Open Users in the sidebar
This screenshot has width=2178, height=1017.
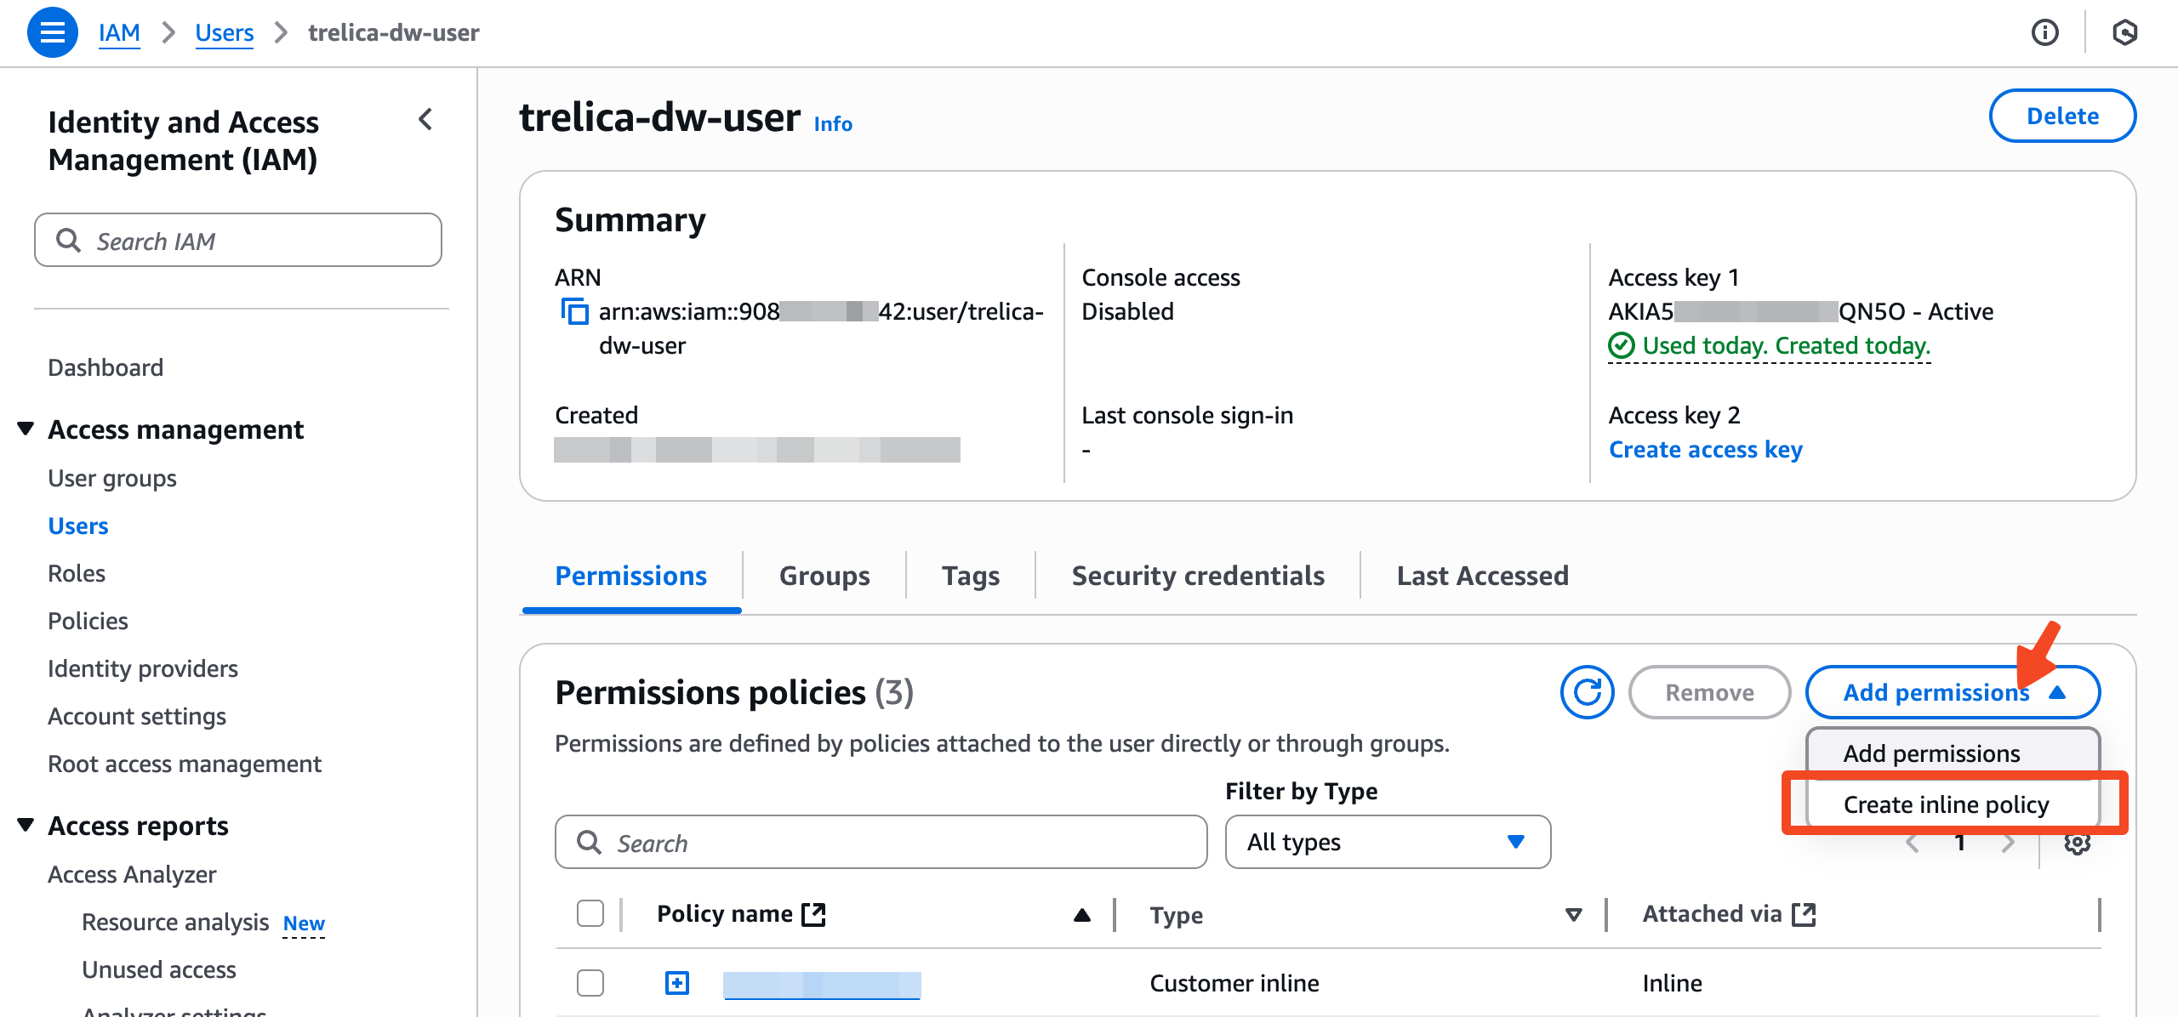pos(78,526)
